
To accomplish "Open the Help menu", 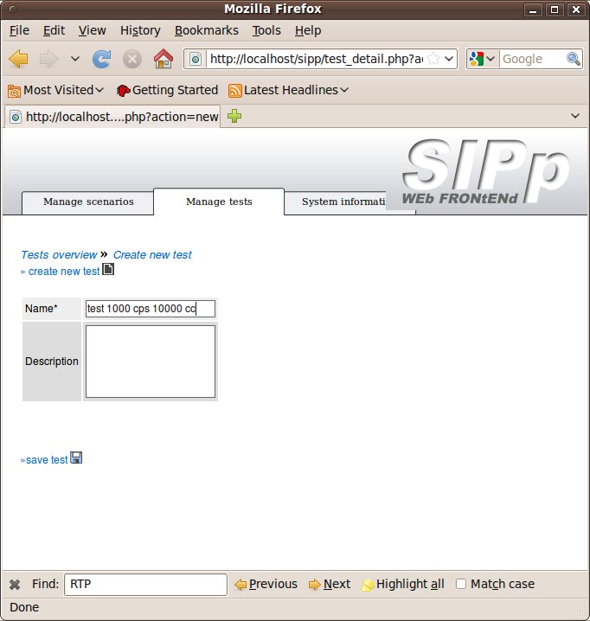I will click(308, 30).
